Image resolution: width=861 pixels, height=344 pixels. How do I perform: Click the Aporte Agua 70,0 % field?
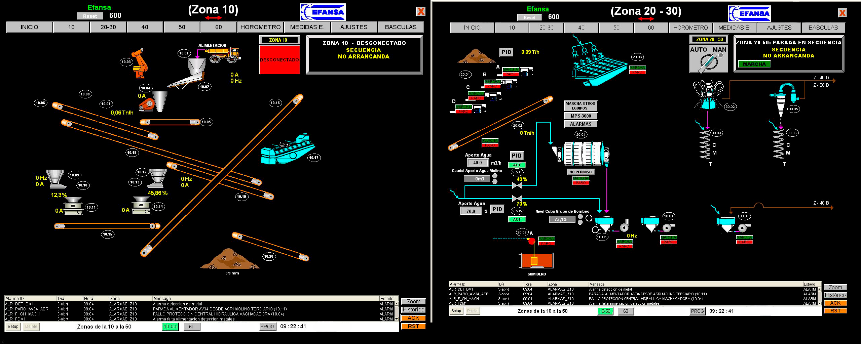(471, 211)
